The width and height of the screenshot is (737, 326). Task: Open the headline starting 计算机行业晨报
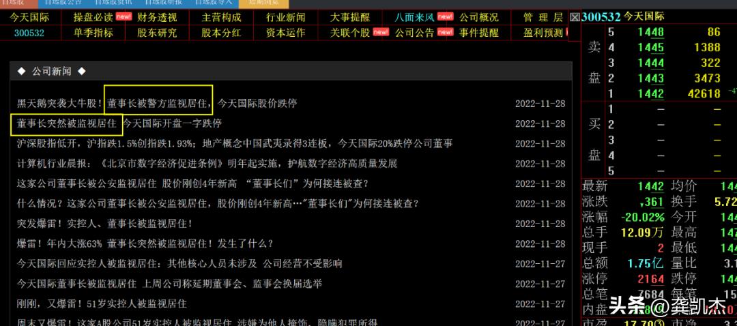(x=207, y=164)
